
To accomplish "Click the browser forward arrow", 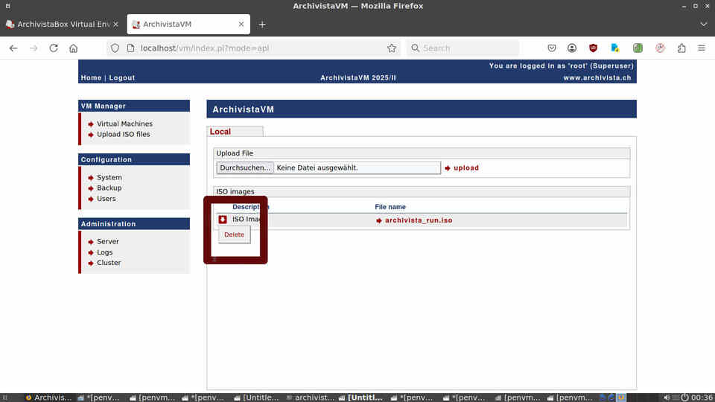I will tap(34, 48).
